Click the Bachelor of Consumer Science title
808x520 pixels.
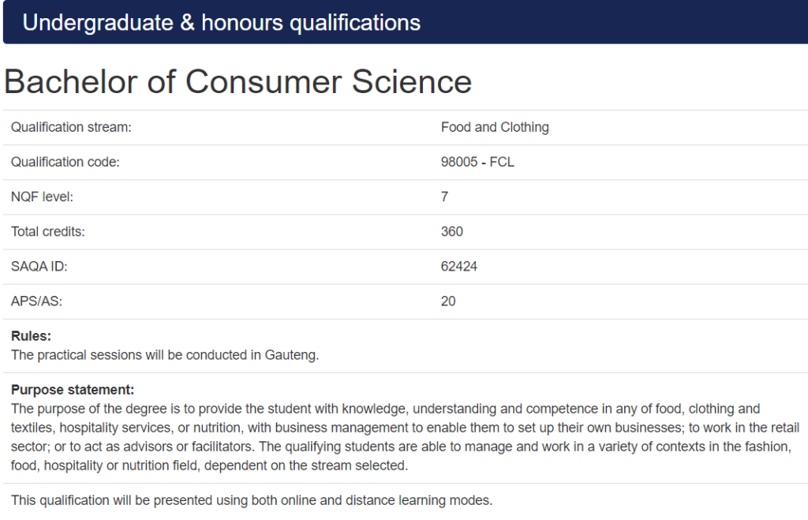[x=238, y=82]
